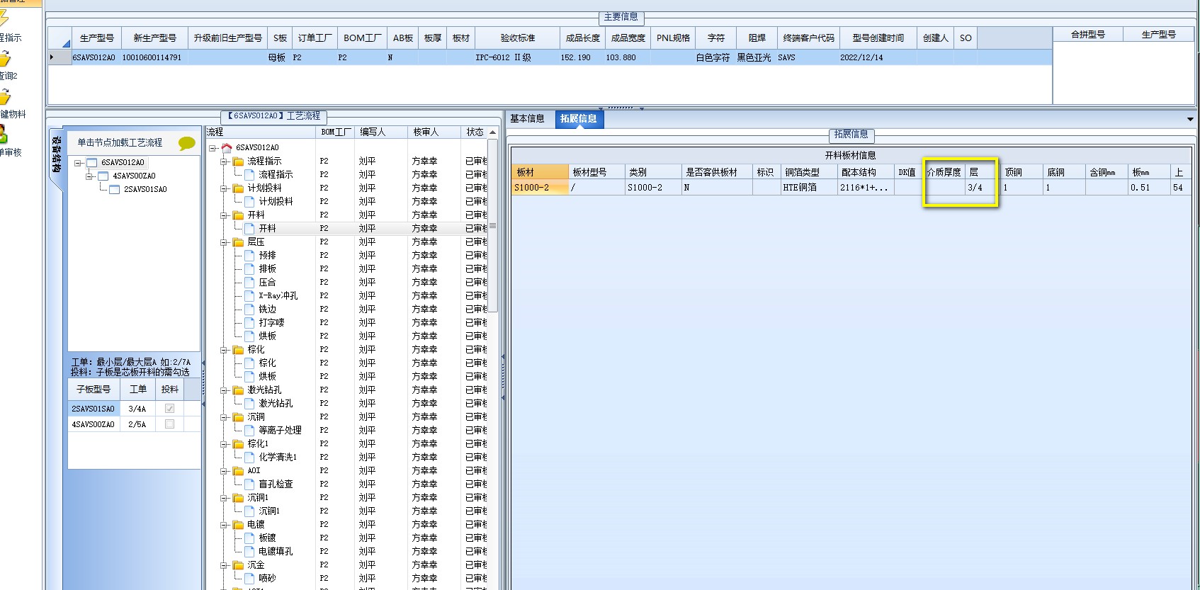Image resolution: width=1200 pixels, height=590 pixels.
Task: Select the 2116*1+... cell
Action: click(866, 188)
